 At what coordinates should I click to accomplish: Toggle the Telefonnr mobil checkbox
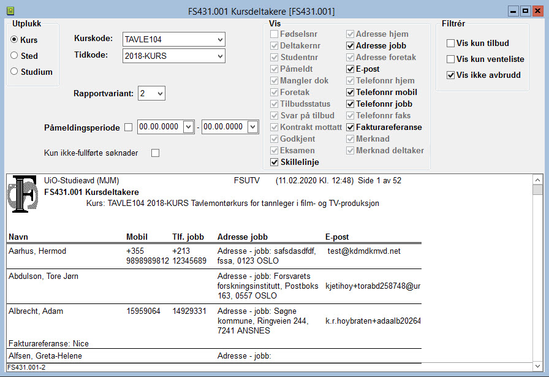click(350, 92)
